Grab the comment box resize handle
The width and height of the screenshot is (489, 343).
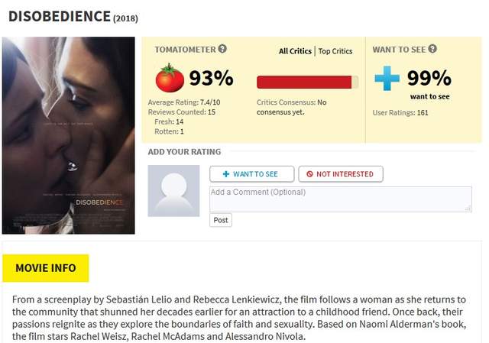pyautogui.click(x=468, y=208)
